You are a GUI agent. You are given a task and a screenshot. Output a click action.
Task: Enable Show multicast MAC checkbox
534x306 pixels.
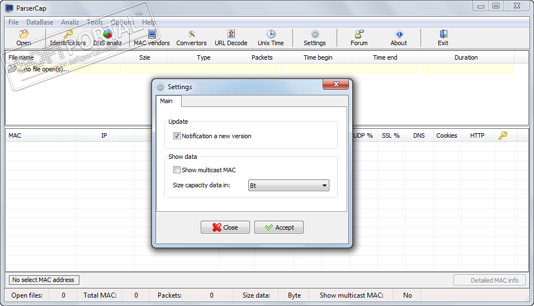point(177,170)
